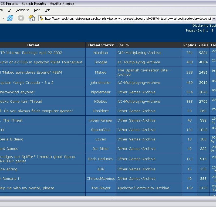Image resolution: width=216 pixels, height=207 pixels.
Task: Open the Help menu
Action: (x=48, y=10)
